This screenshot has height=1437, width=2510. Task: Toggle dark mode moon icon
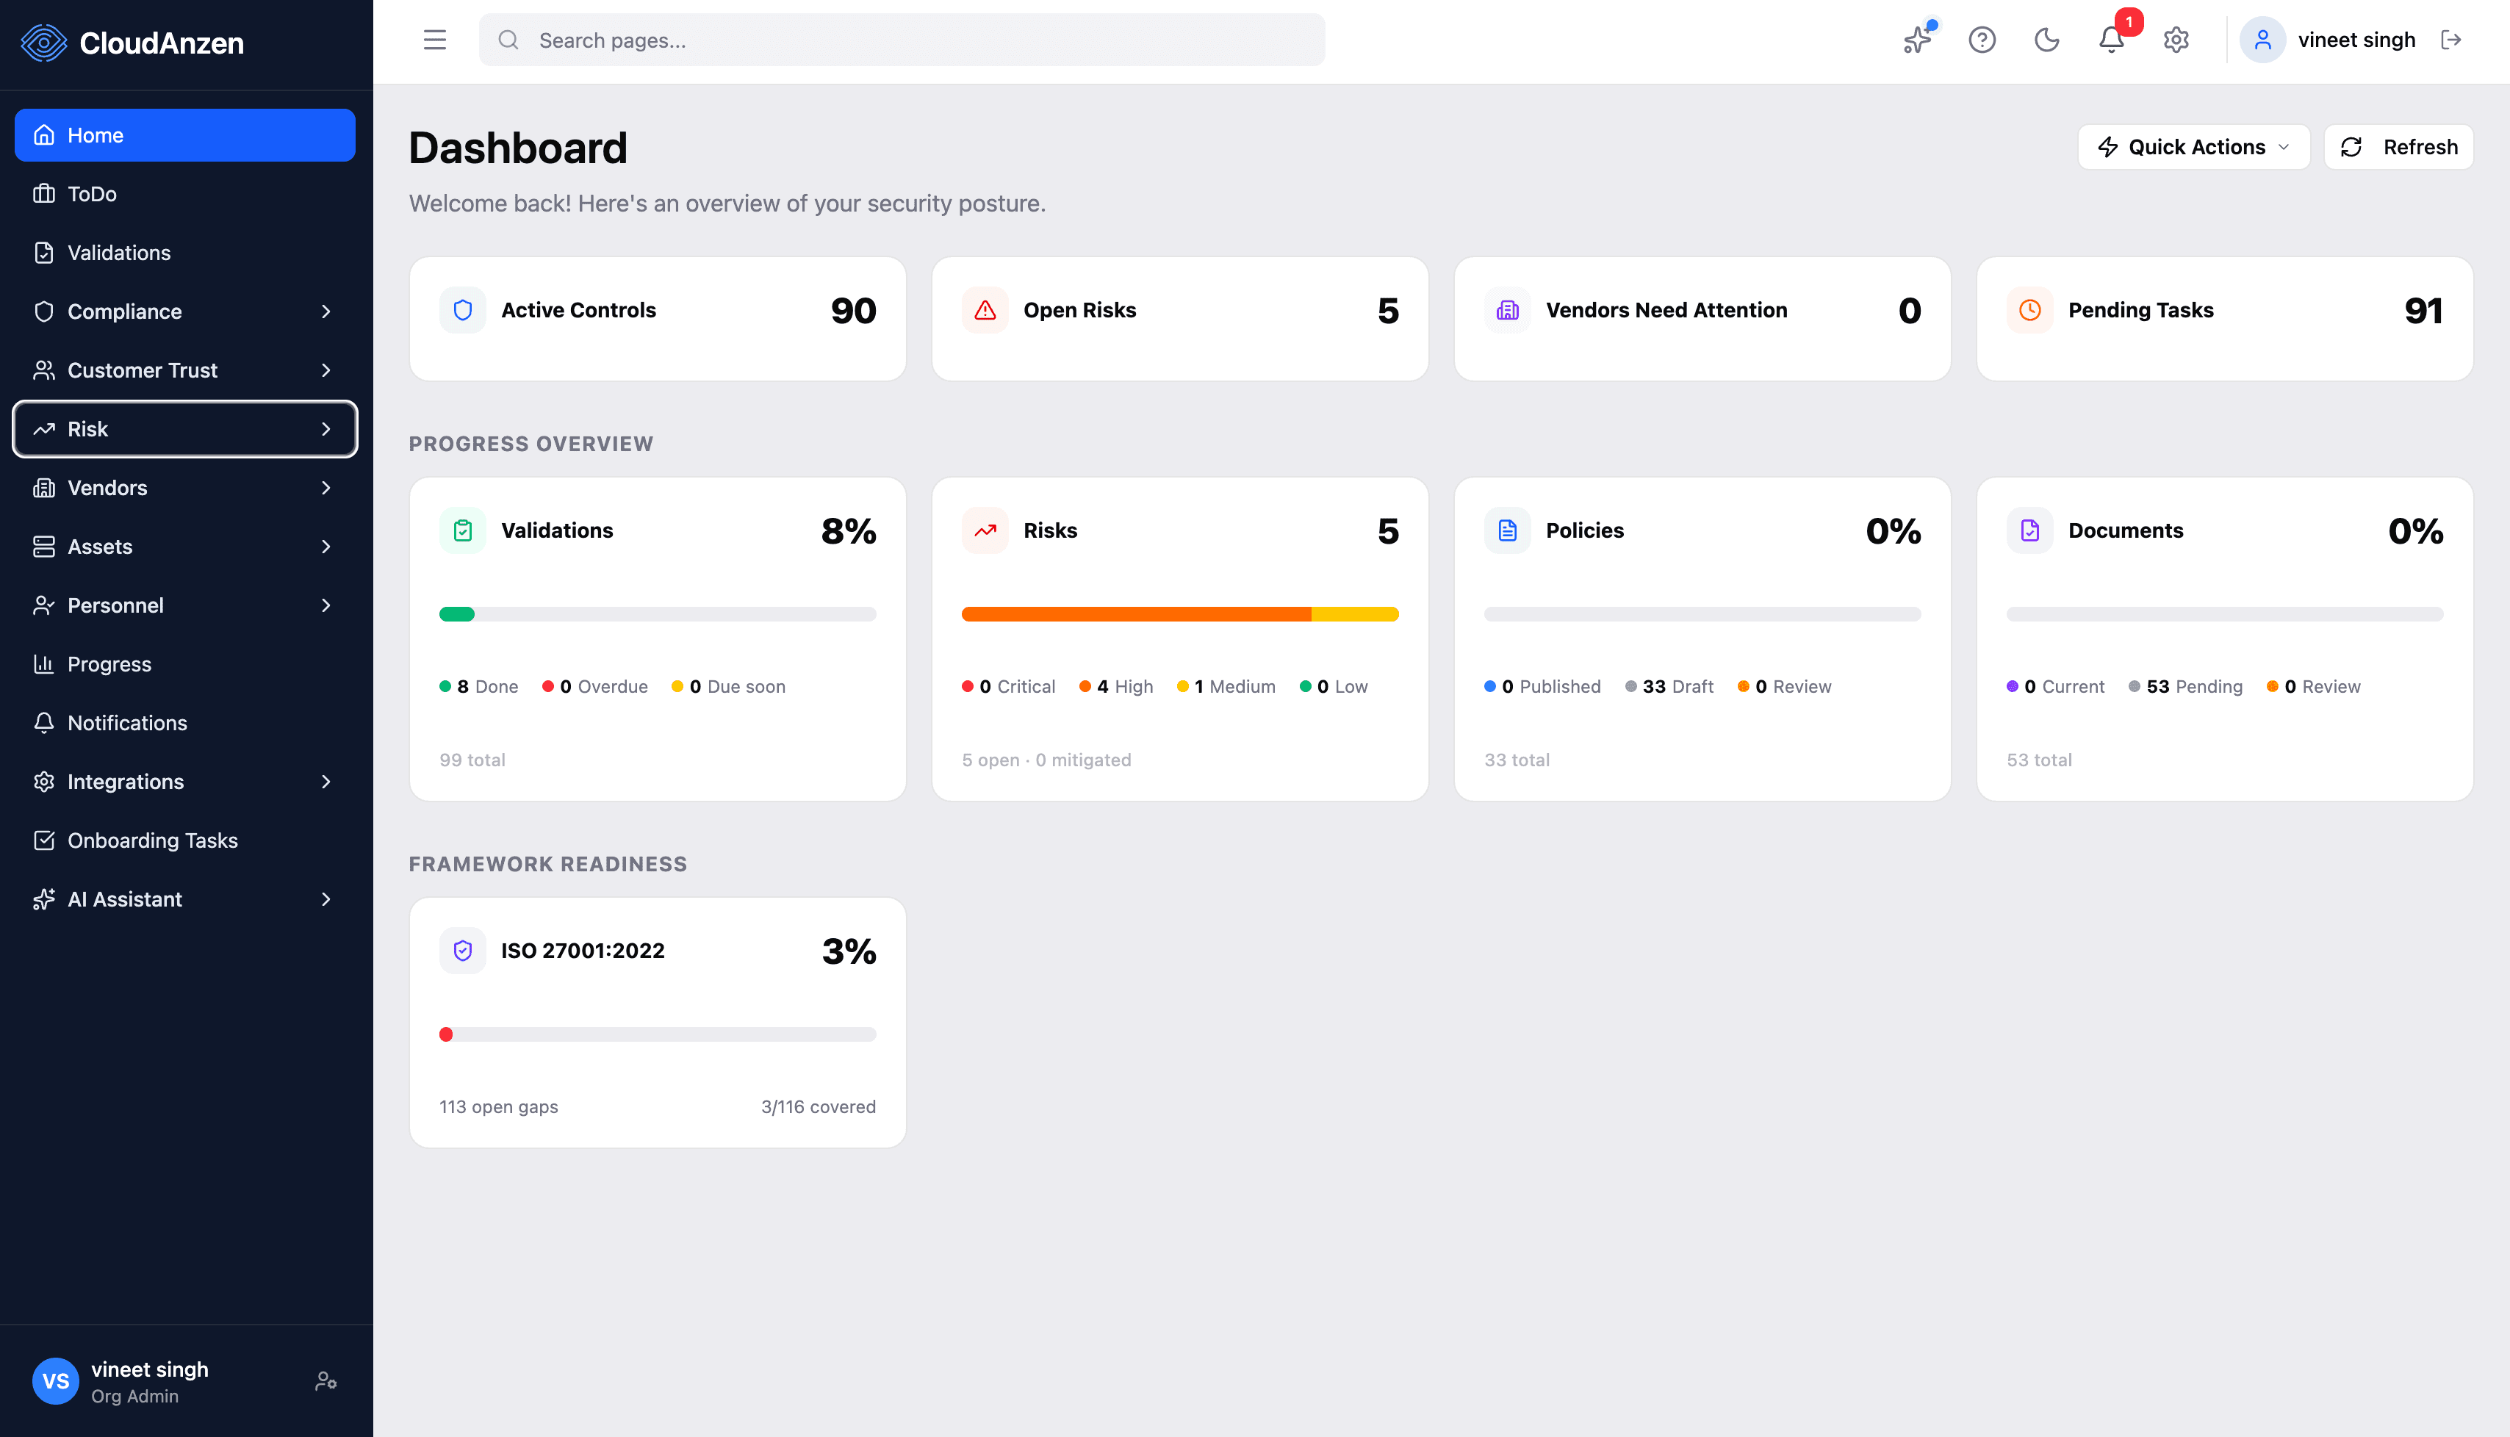point(2047,40)
